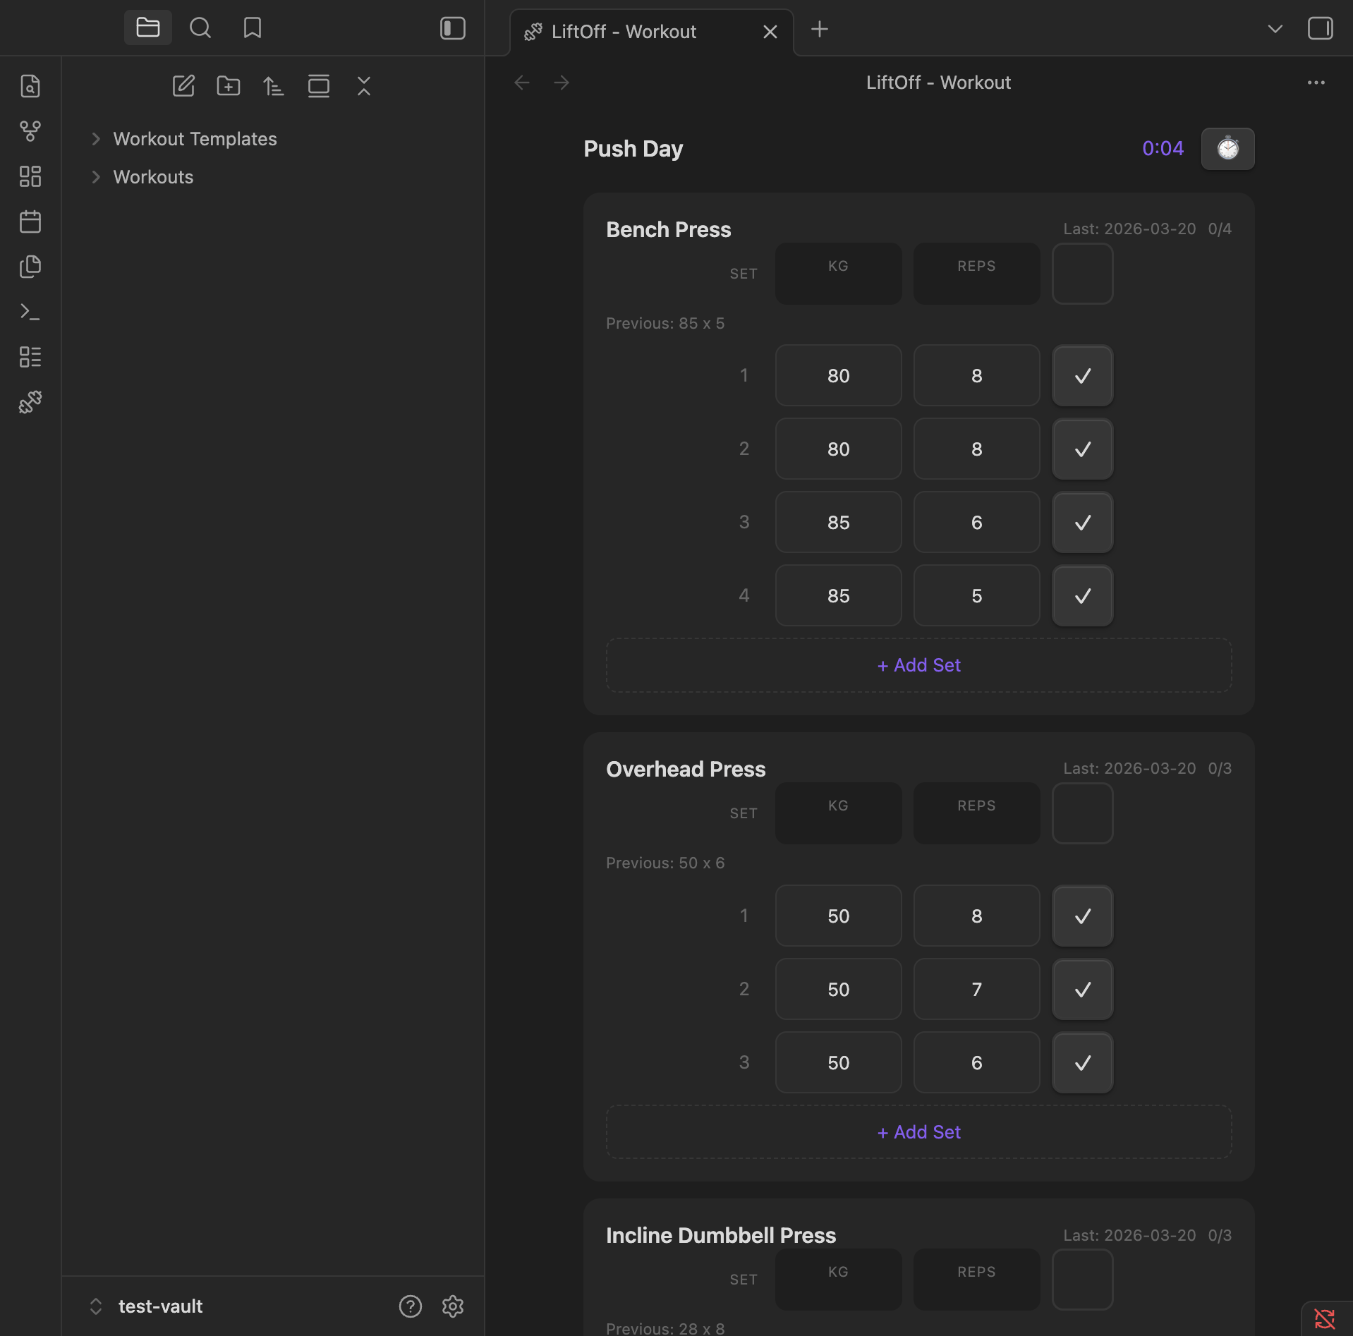
Task: Change sort order icon
Action: tap(274, 86)
